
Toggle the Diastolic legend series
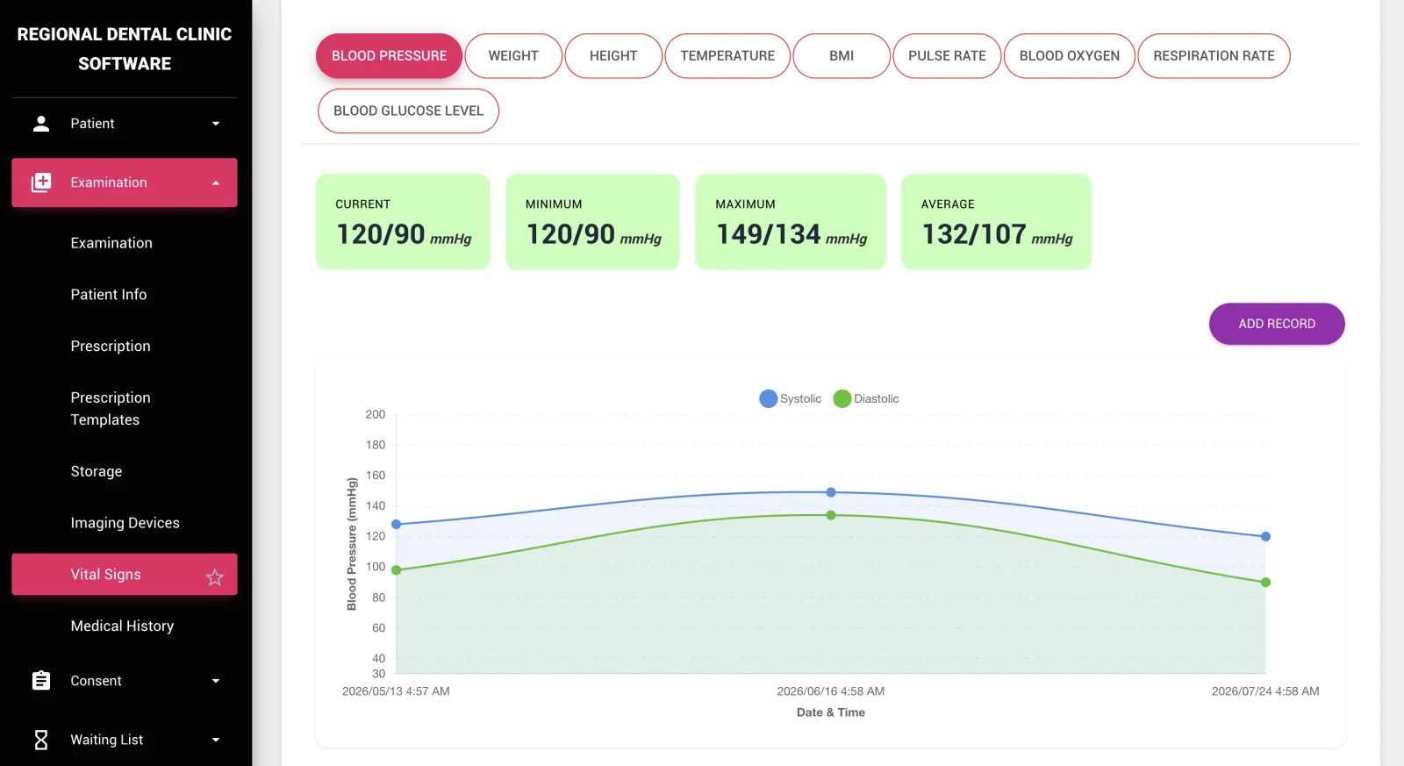click(x=866, y=398)
